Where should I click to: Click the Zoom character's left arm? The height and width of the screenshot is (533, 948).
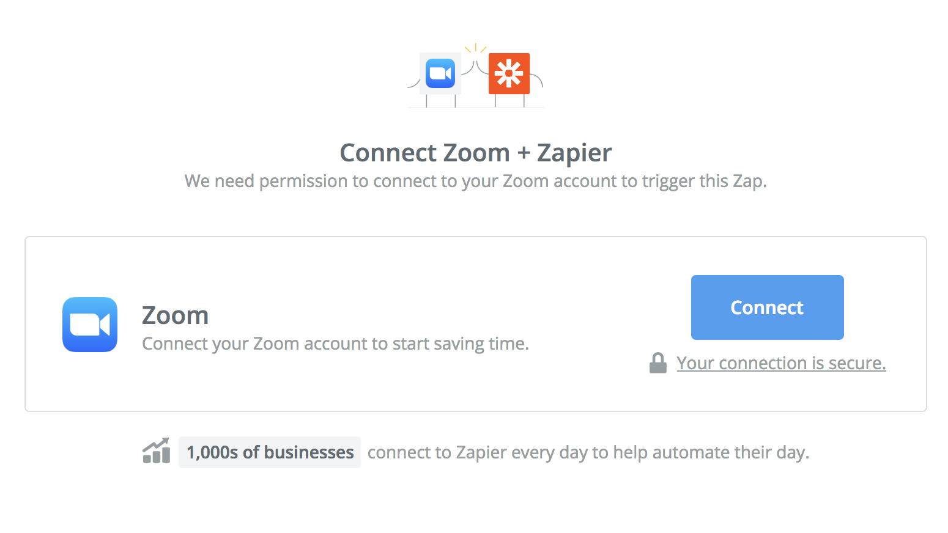pyautogui.click(x=414, y=83)
